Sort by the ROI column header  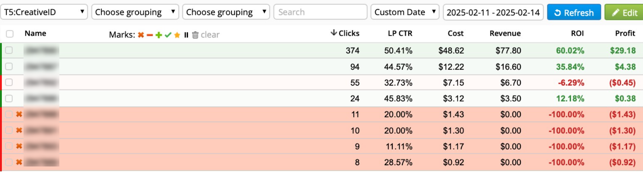[577, 33]
